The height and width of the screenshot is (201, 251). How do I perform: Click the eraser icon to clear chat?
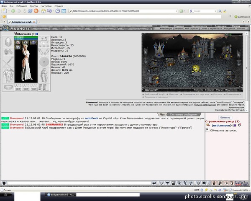point(161,183)
